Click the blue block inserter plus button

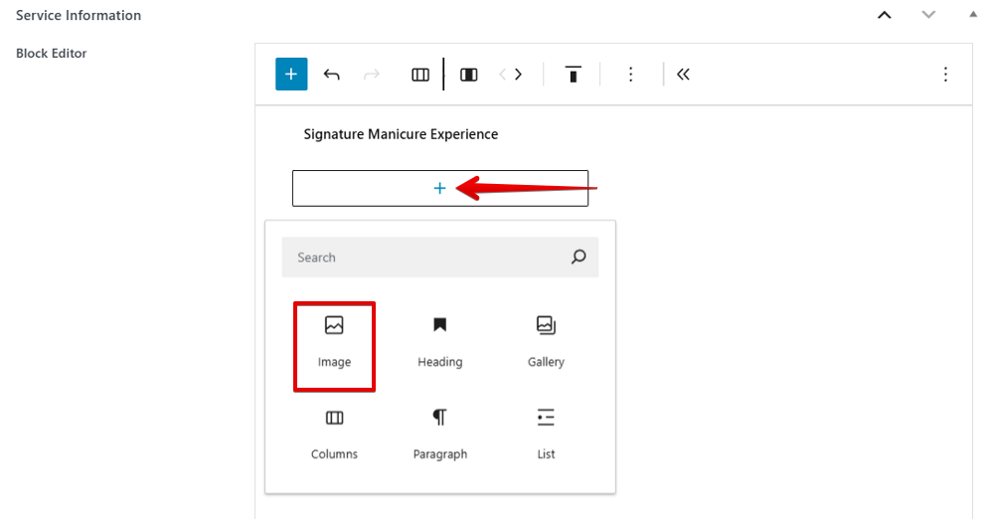291,75
